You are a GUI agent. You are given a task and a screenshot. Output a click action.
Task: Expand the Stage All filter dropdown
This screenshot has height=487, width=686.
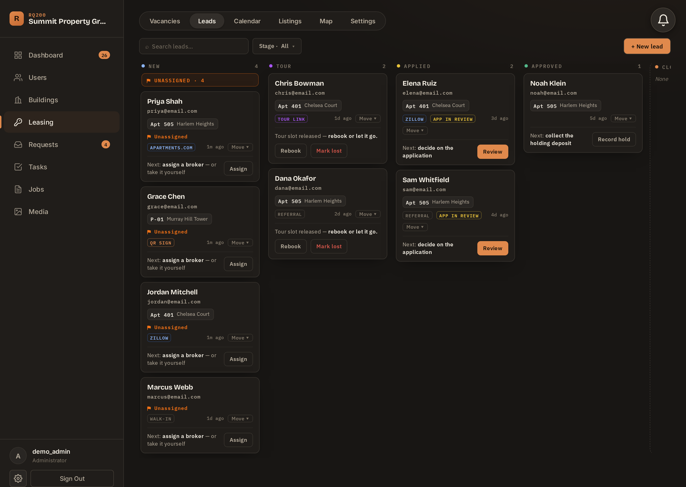(277, 46)
